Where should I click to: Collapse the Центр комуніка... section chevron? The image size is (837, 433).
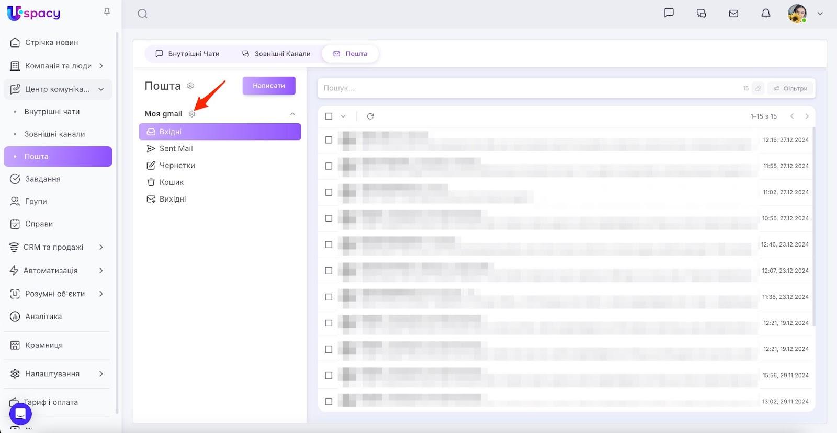(x=101, y=89)
